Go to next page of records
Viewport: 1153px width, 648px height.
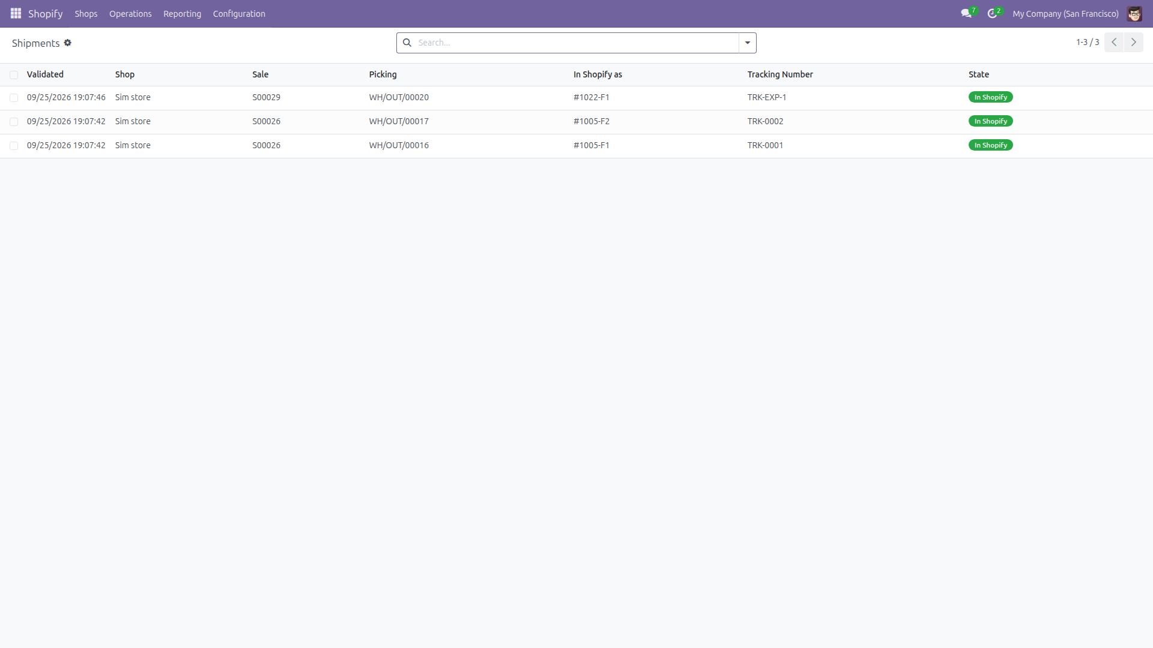pos(1134,42)
